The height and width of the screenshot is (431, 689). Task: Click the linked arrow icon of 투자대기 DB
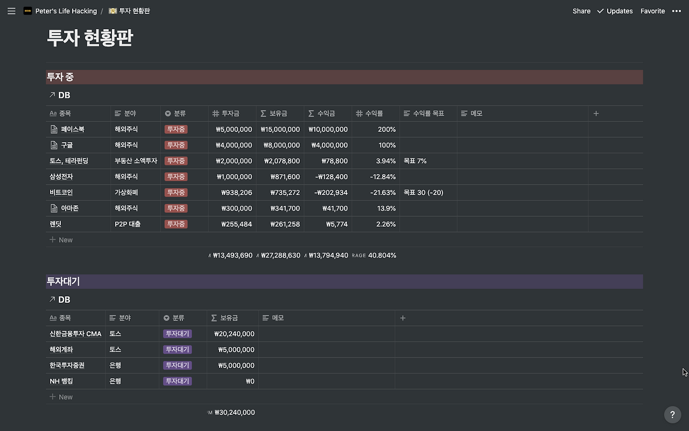(x=52, y=299)
